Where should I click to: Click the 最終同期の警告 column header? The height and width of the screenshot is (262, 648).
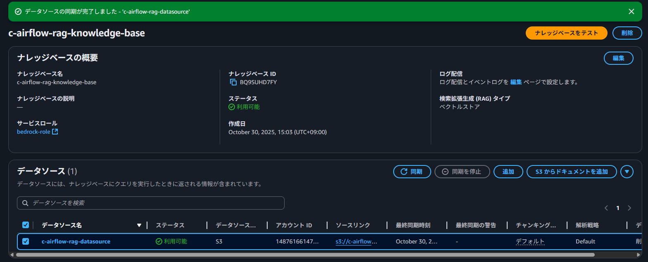pos(476,225)
